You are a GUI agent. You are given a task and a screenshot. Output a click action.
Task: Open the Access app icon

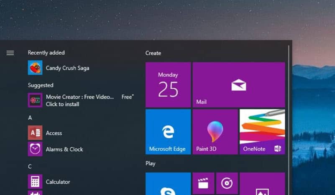pyautogui.click(x=35, y=133)
